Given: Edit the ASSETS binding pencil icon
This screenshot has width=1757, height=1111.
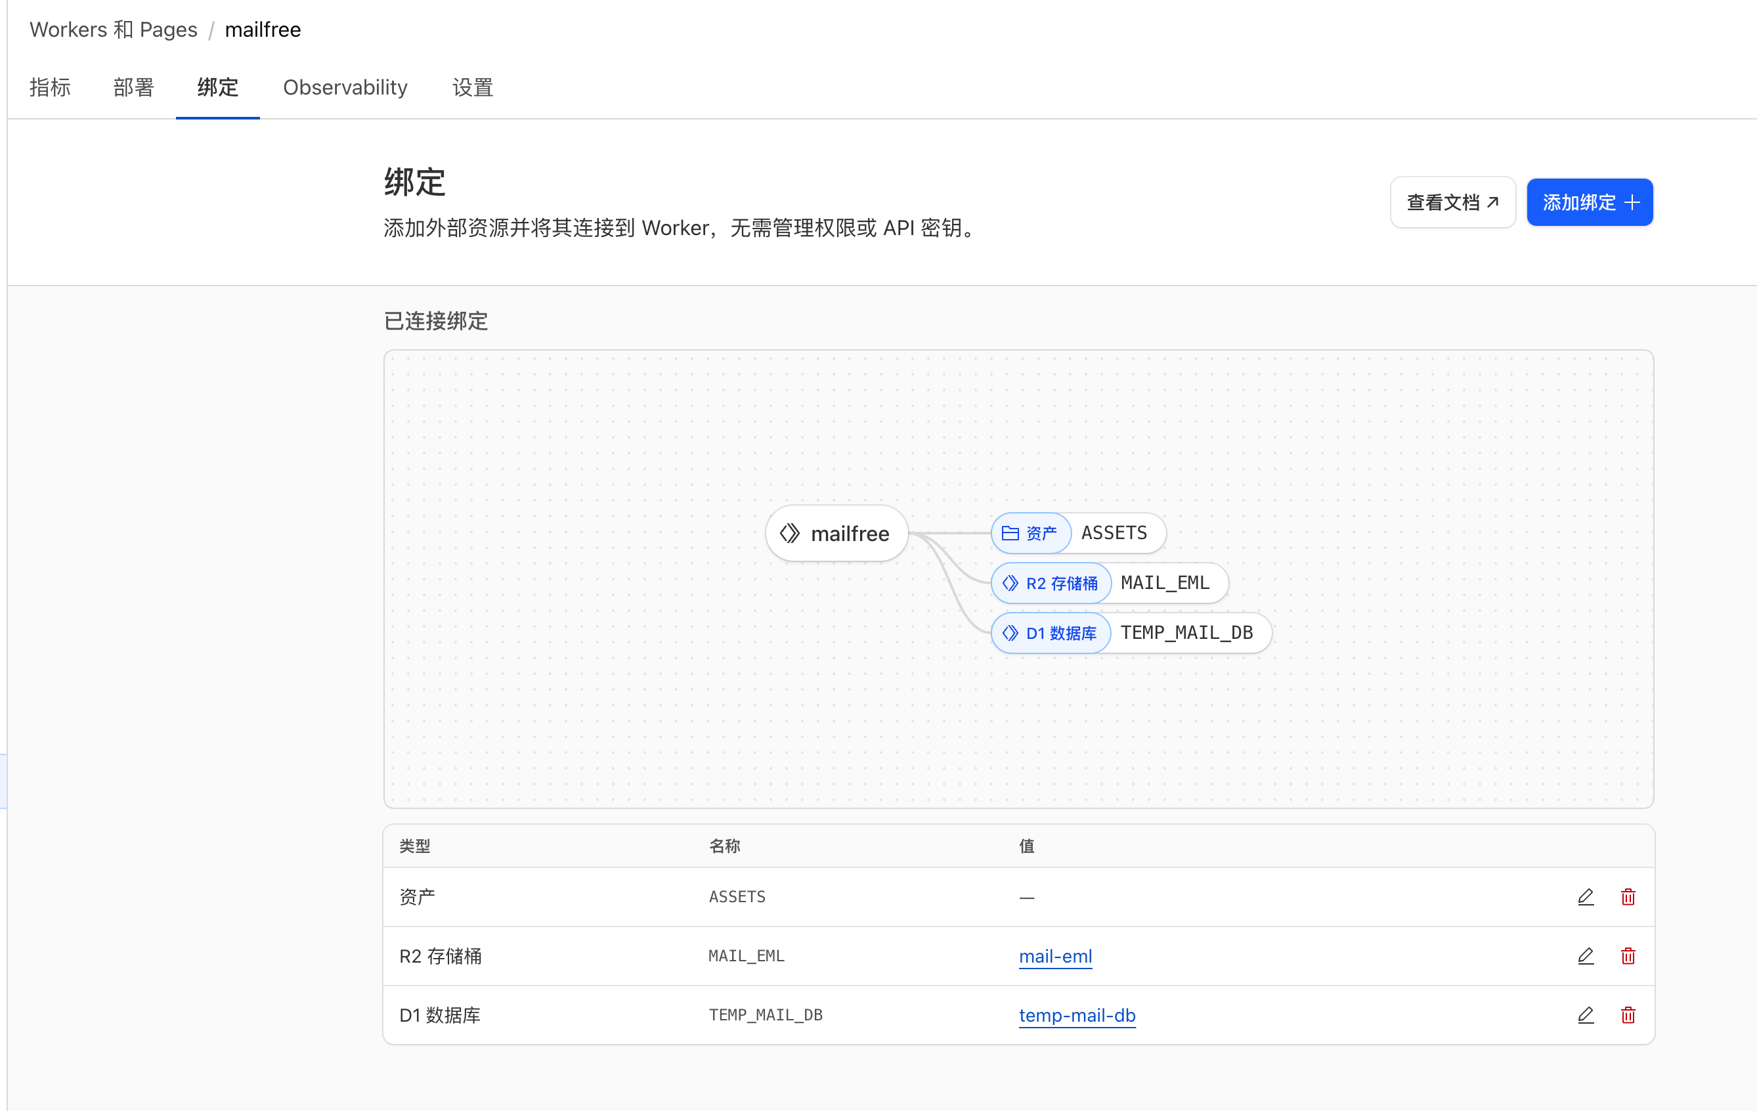Looking at the screenshot, I should (x=1585, y=896).
